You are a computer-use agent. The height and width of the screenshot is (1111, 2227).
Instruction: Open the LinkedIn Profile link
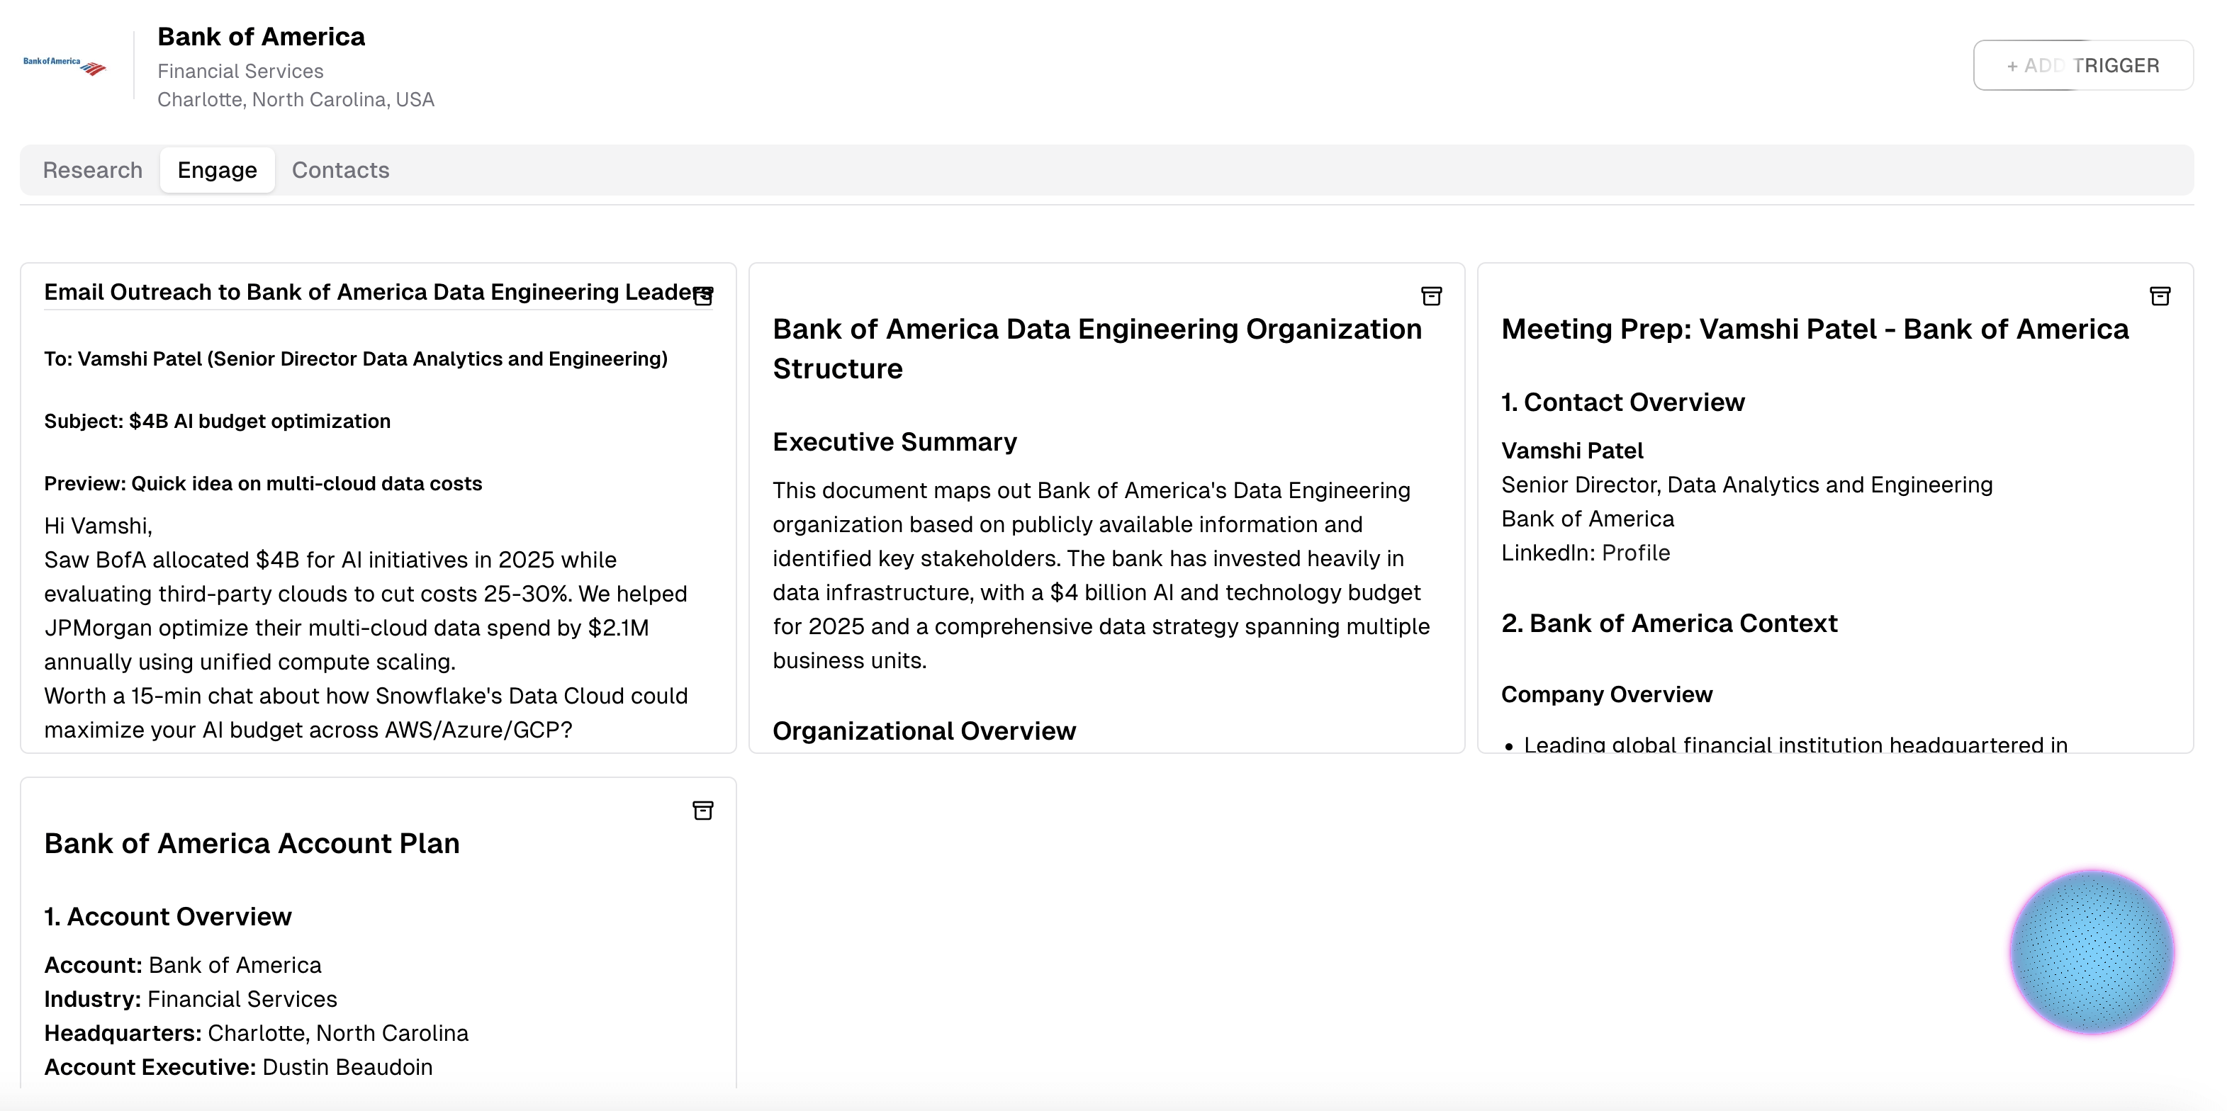pyautogui.click(x=1636, y=553)
